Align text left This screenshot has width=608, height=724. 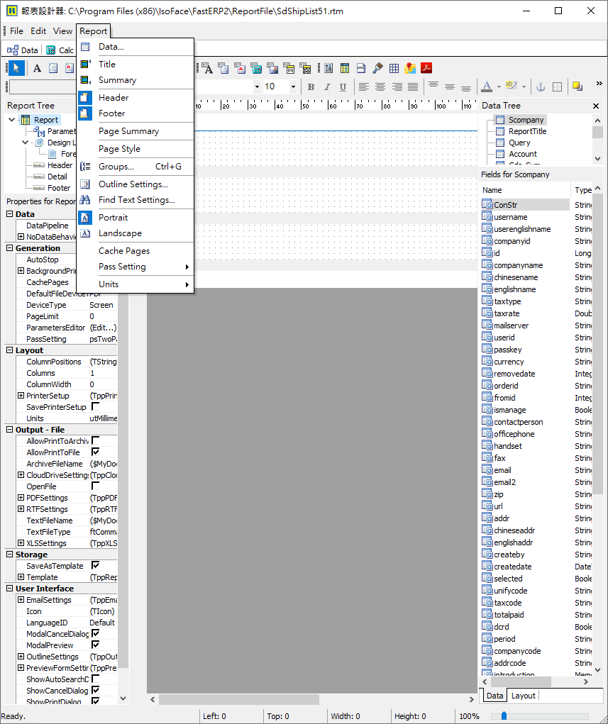[364, 87]
